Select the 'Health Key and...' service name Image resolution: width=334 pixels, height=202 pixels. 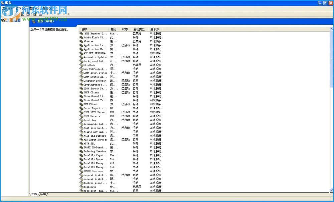coord(95,132)
